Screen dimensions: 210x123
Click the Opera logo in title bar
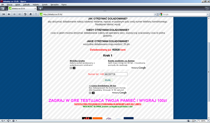coord(2,1)
